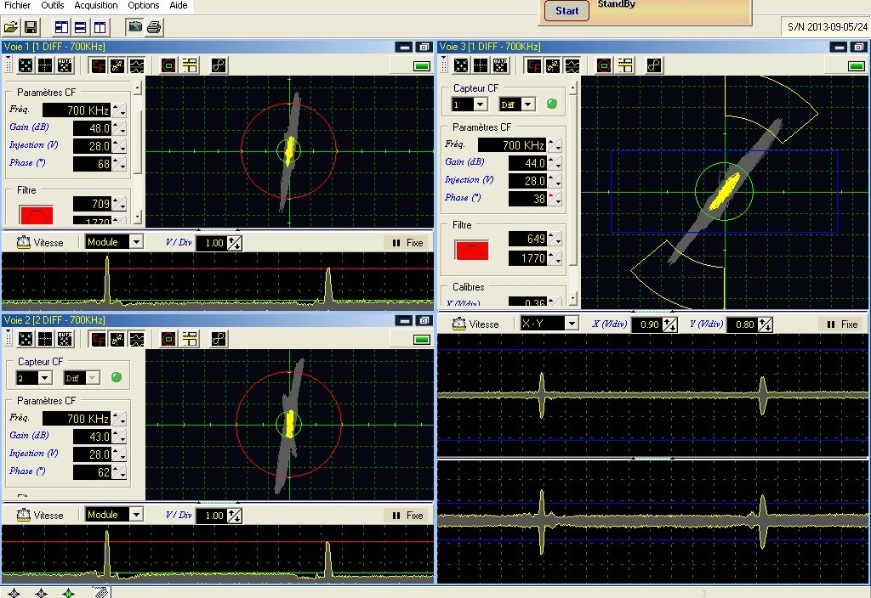Click the red circle alarm icon in Voie 2

[168, 339]
